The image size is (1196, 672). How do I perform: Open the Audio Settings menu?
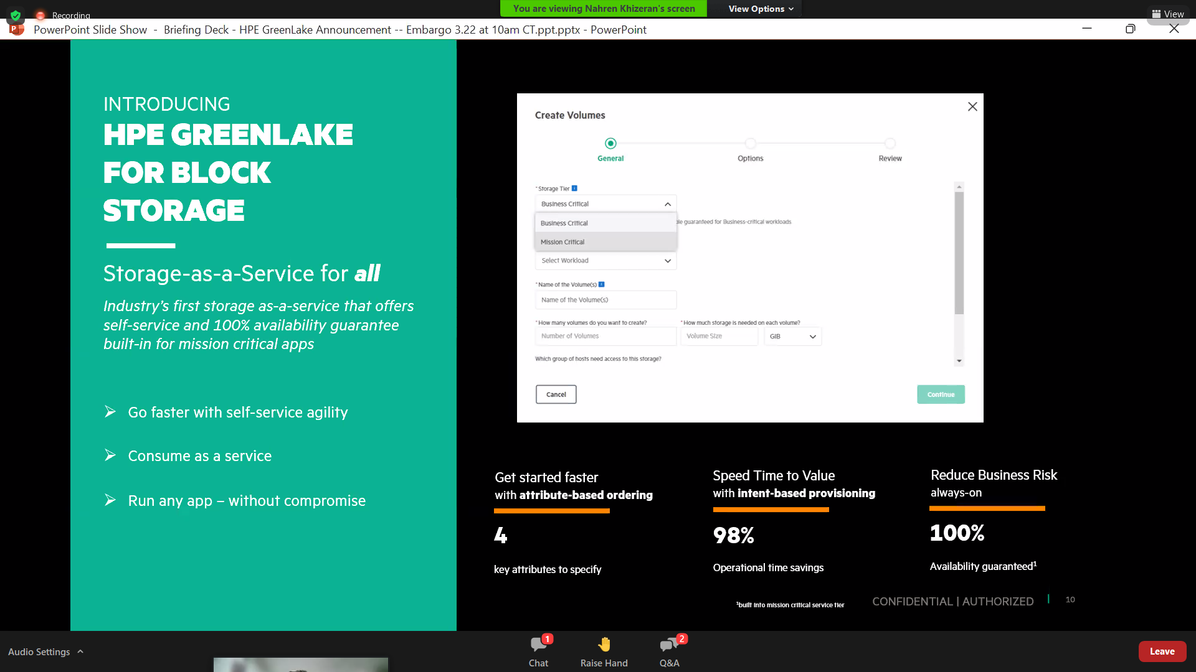(x=45, y=651)
